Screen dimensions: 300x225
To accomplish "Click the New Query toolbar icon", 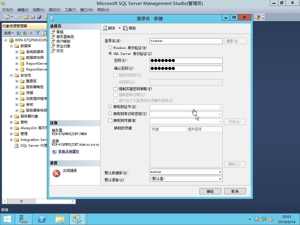I will pyautogui.click(x=7, y=17).
